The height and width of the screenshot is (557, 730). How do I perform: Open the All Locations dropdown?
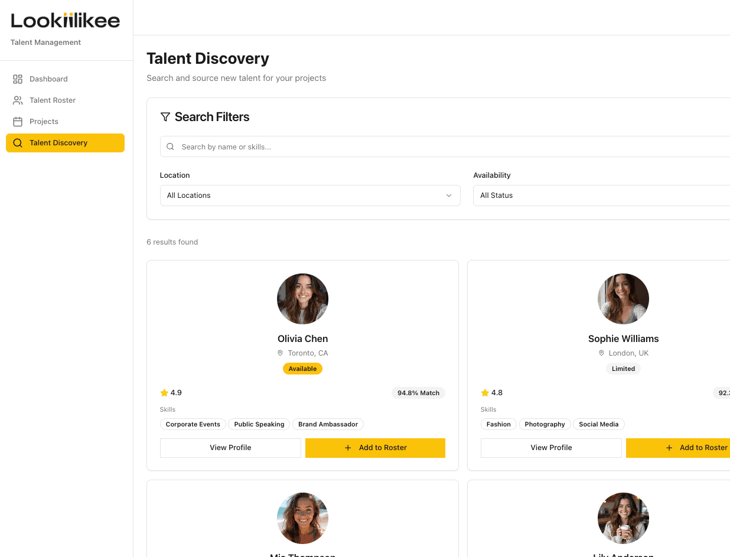coord(310,196)
